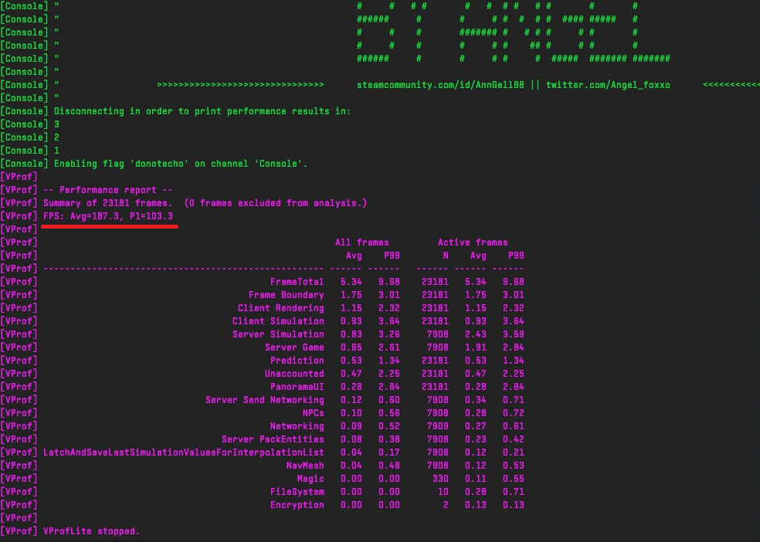Image resolution: width=760 pixels, height=542 pixels.
Task: Click the NavMesh row label
Action: click(305, 466)
